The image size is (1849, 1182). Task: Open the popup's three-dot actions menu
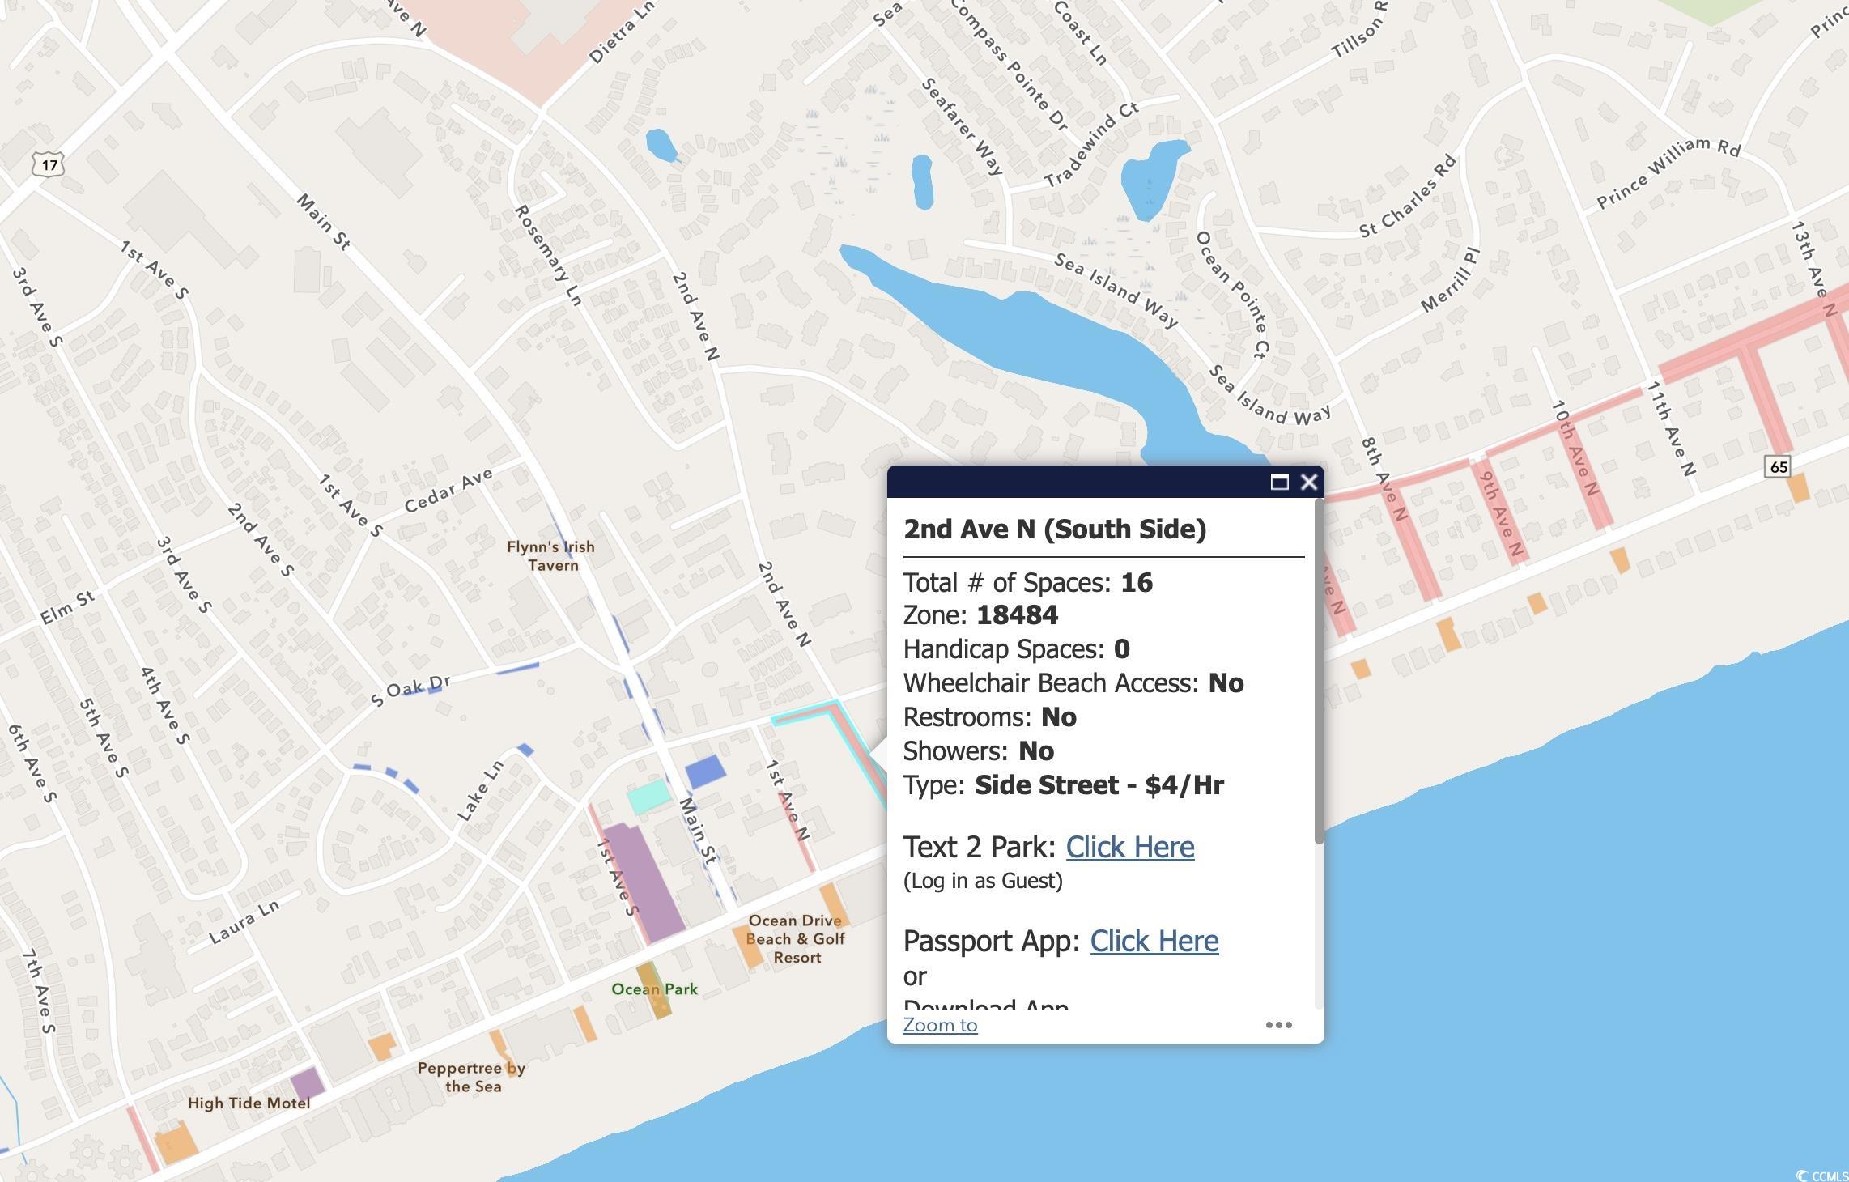[x=1278, y=1025]
